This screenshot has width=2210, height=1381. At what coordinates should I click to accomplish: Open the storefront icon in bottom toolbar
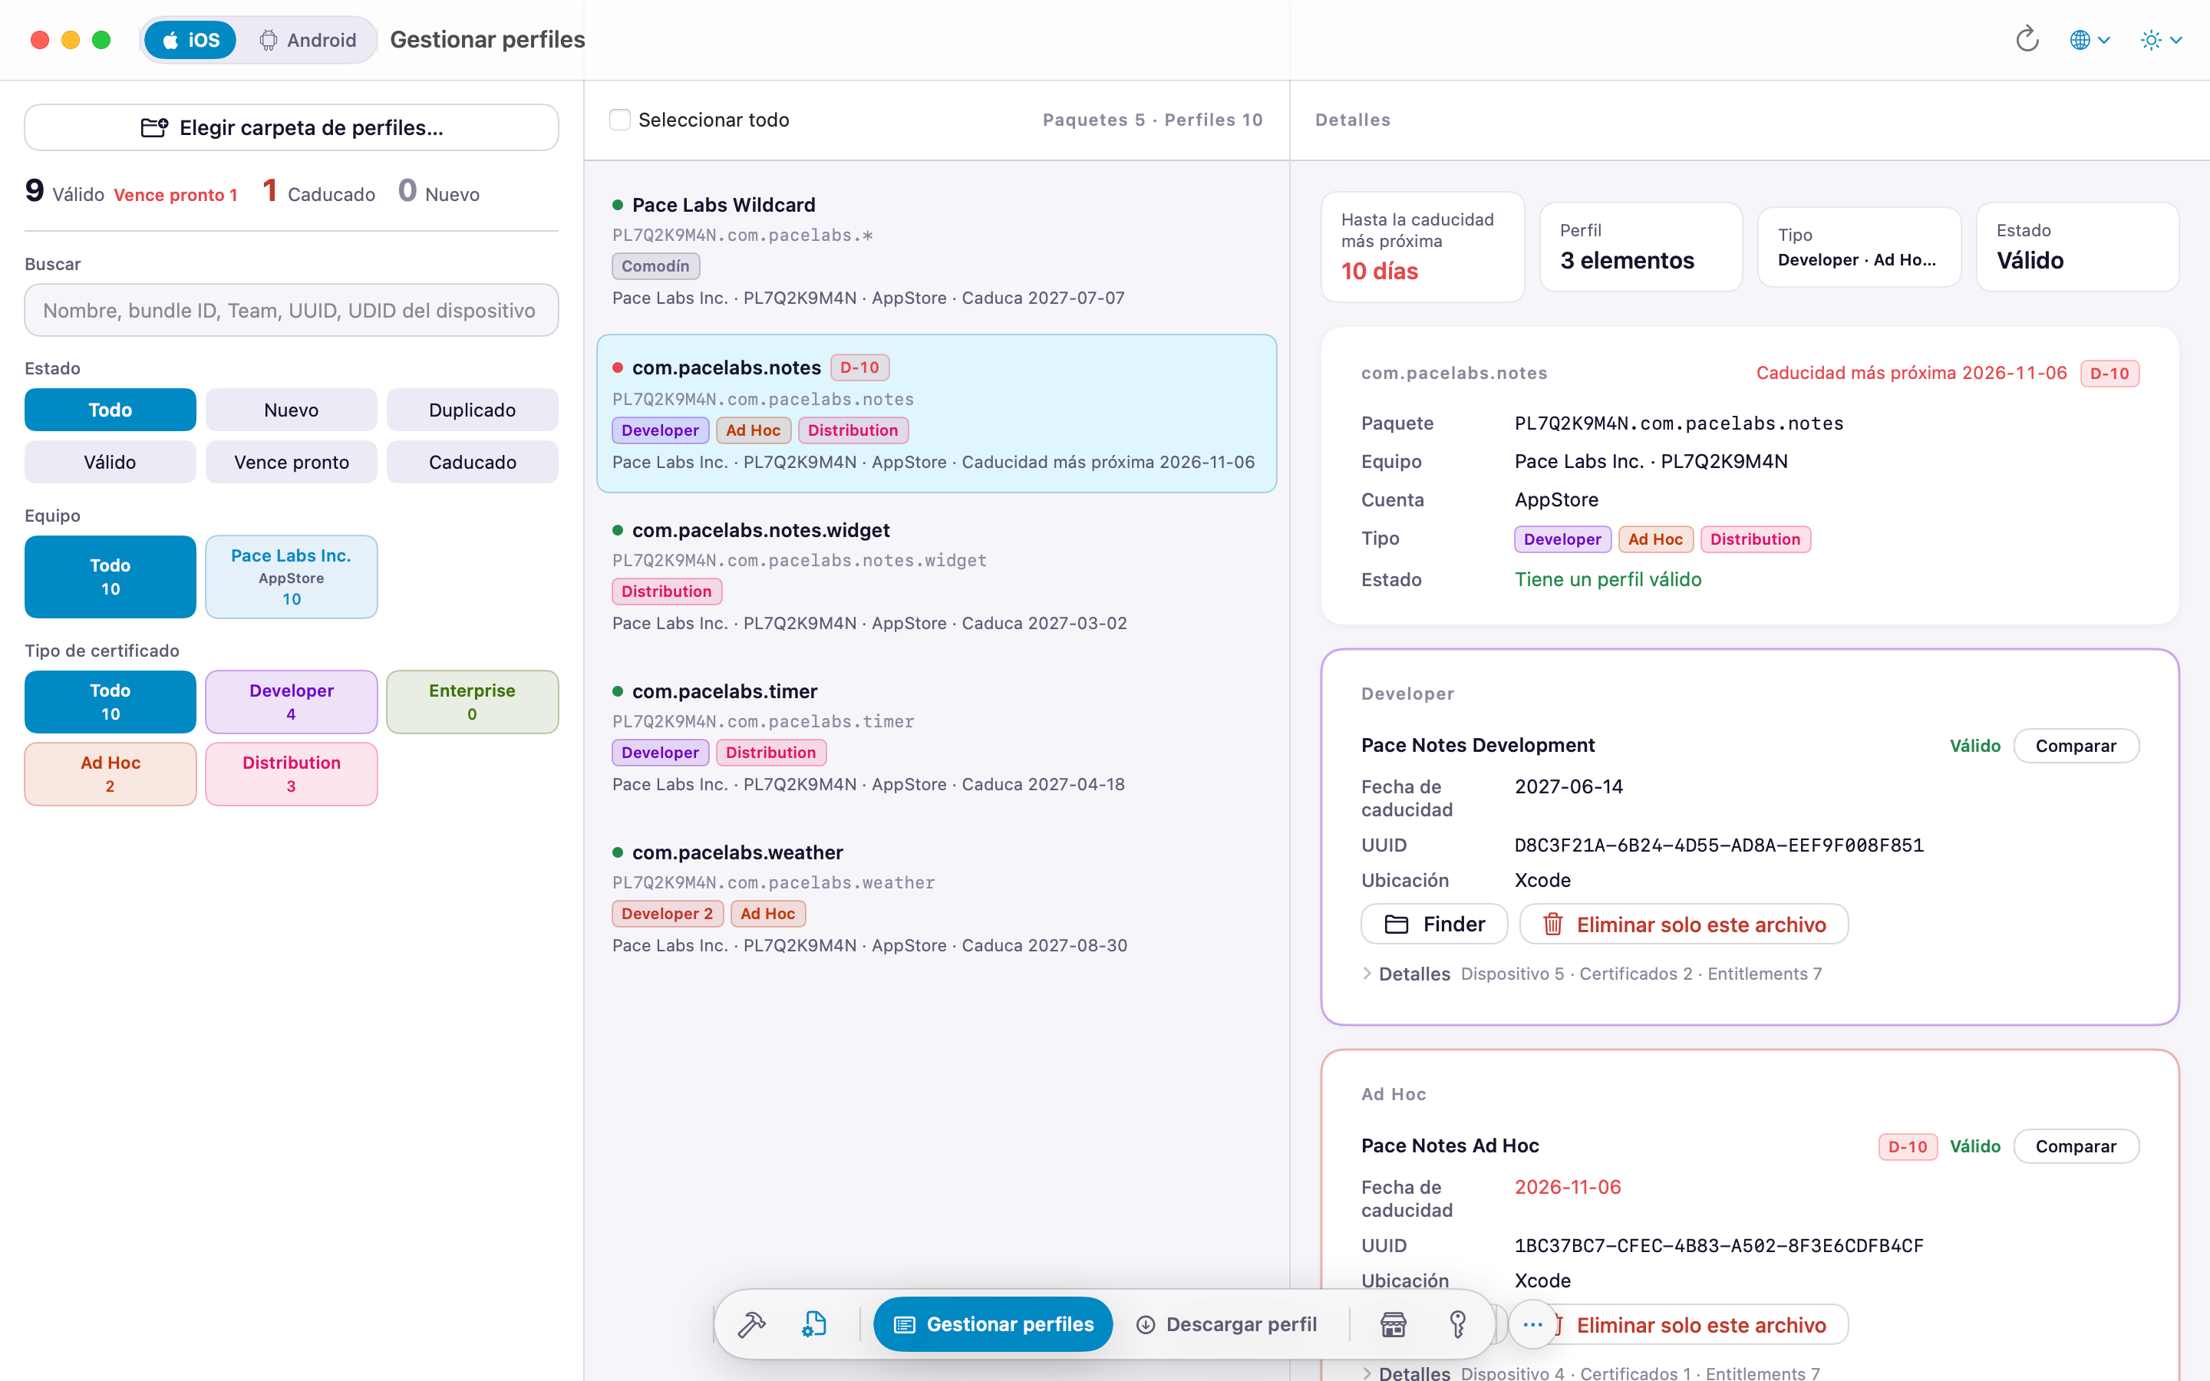(x=1393, y=1324)
